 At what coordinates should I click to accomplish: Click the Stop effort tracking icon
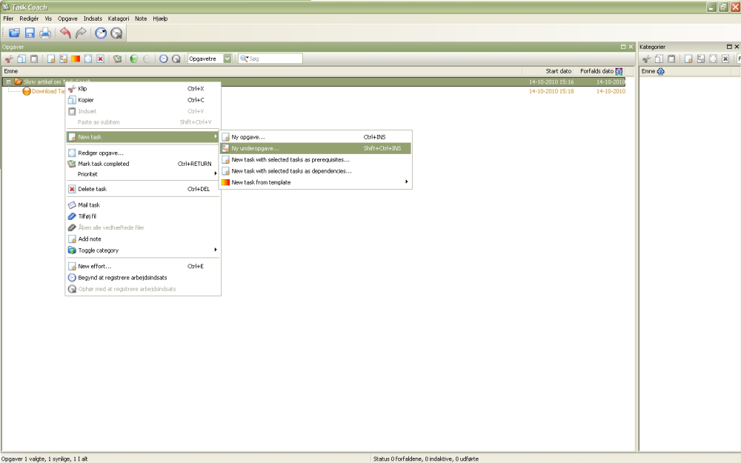116,33
